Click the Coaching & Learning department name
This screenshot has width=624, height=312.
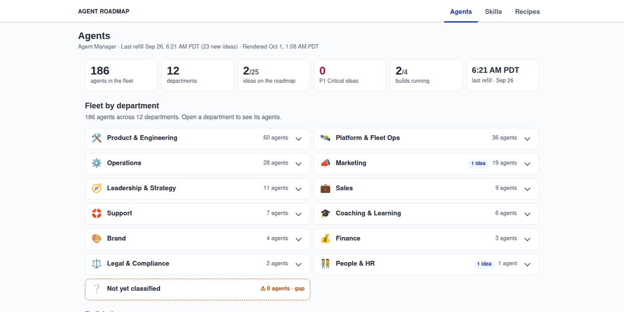click(368, 213)
